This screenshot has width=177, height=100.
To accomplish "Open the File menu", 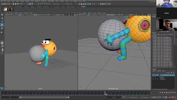I will point(2,1).
